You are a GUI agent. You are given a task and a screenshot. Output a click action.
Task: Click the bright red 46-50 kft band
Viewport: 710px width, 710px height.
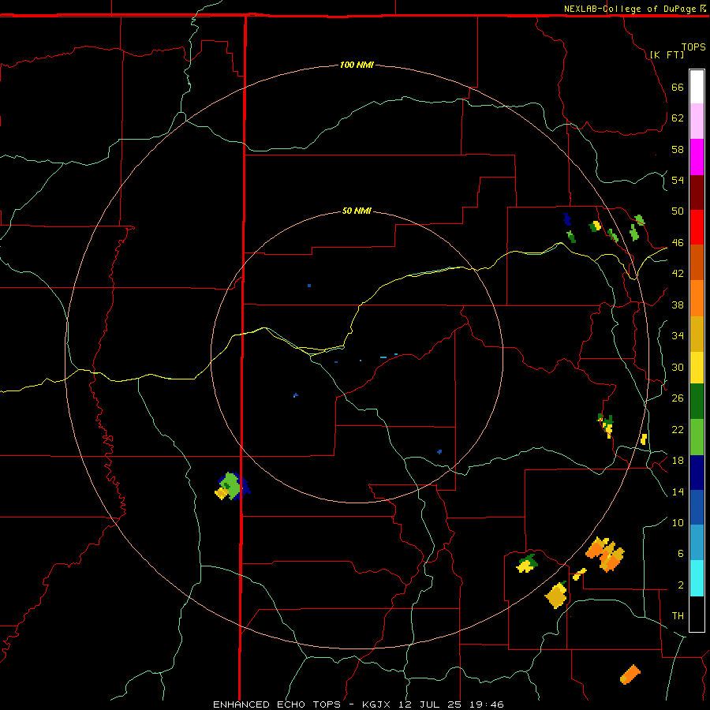pos(697,227)
